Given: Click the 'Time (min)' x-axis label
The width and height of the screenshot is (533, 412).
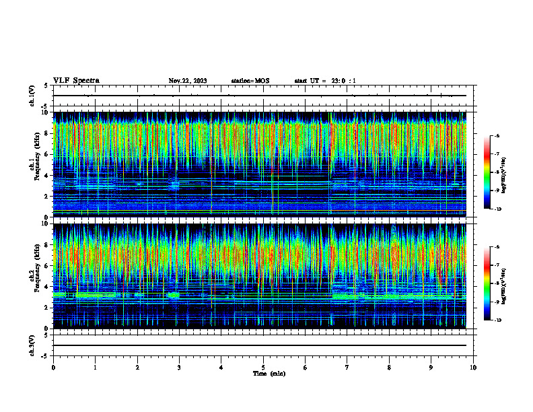Looking at the screenshot, I should (x=269, y=374).
